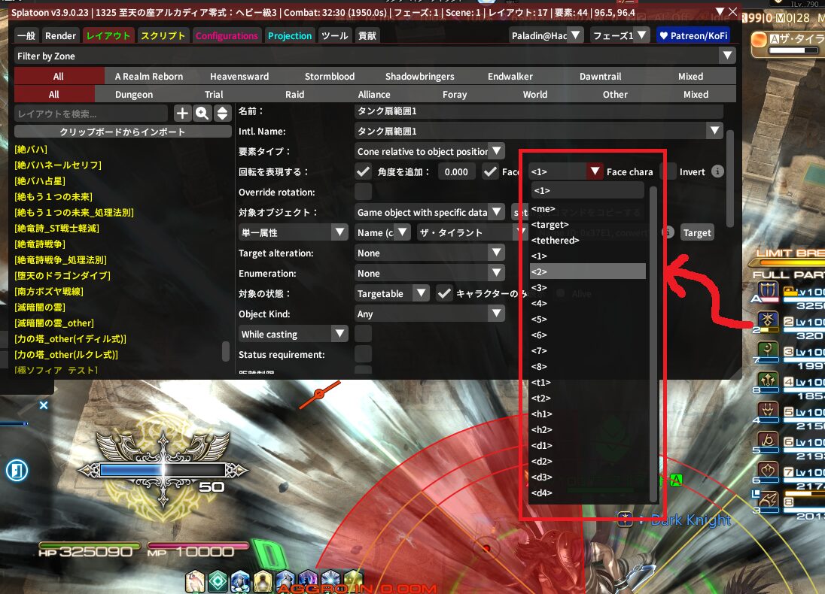Image resolution: width=825 pixels, height=594 pixels.
Task: Click the plus icon to add layout
Action: coord(182,114)
